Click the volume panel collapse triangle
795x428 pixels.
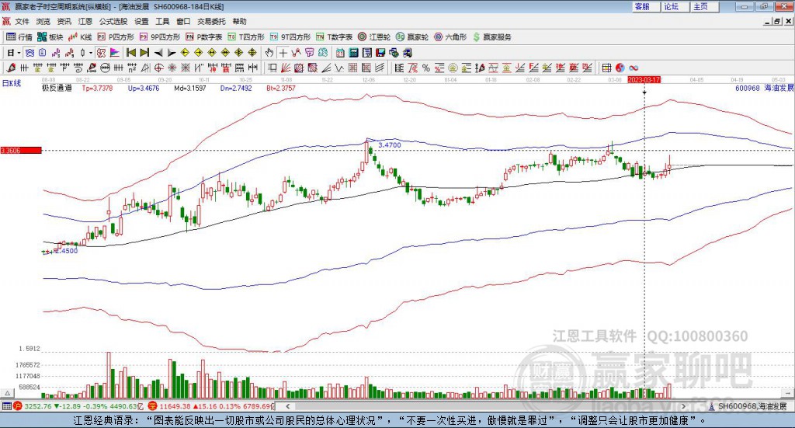pos(8,393)
